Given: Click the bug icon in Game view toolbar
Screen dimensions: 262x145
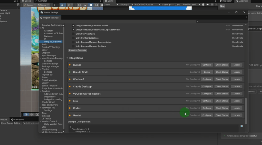Looking at the screenshot, I should 203,5.
